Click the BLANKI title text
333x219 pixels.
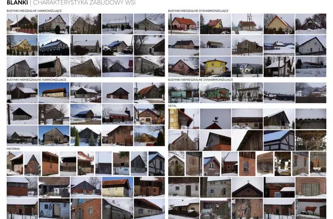pyautogui.click(x=17, y=2)
